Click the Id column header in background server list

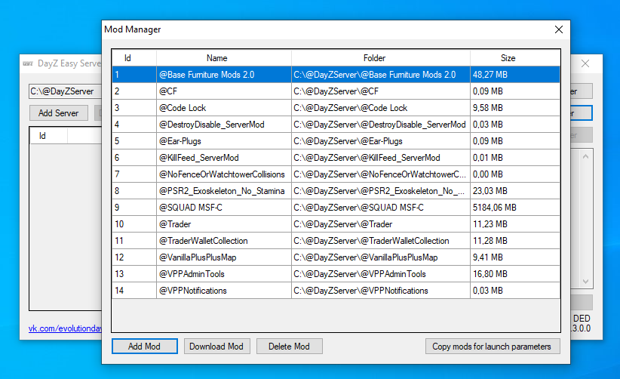click(x=48, y=136)
